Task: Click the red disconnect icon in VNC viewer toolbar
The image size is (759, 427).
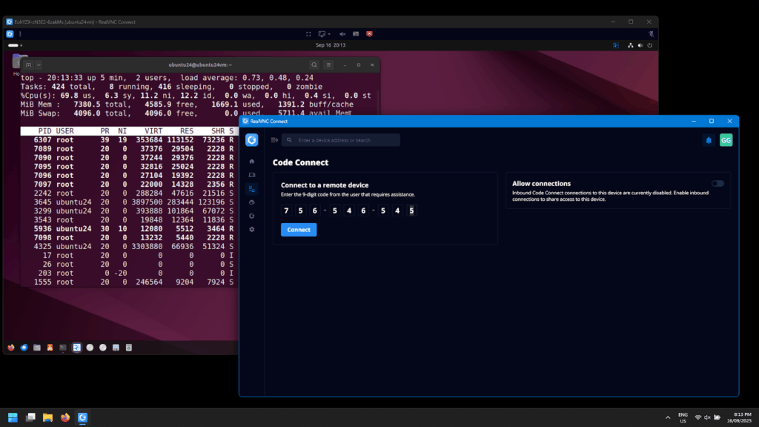Action: [x=369, y=34]
